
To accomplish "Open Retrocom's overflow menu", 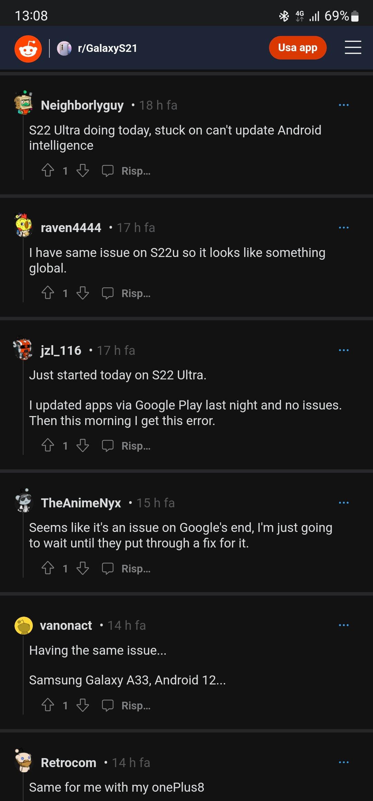I will coord(344,762).
